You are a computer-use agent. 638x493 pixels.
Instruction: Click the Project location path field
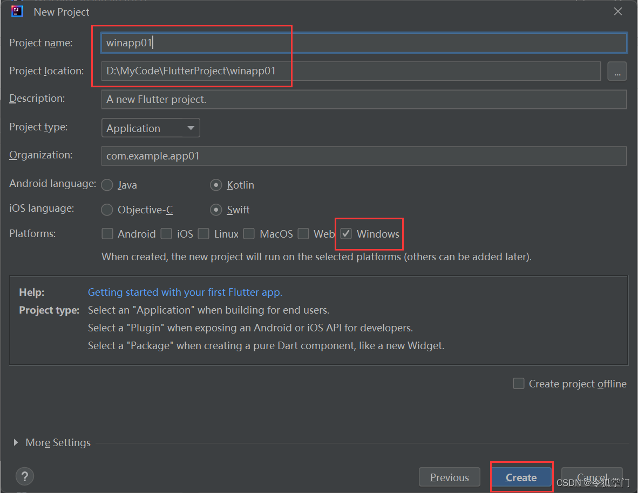(351, 71)
